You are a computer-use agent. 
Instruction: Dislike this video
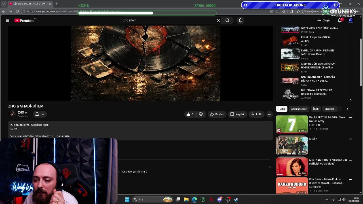201,114
